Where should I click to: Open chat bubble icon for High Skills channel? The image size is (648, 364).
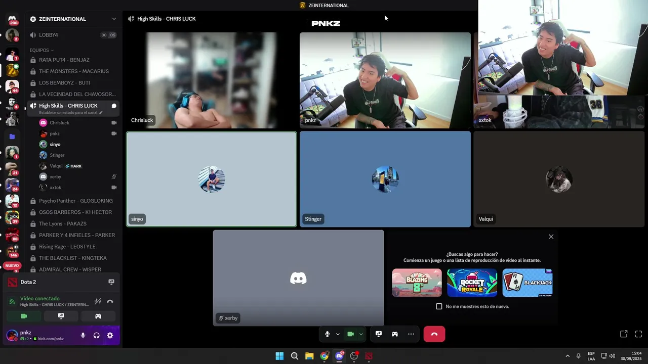[x=114, y=106]
